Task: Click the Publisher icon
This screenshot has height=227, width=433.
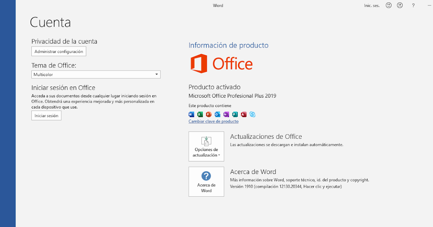Action: point(235,114)
